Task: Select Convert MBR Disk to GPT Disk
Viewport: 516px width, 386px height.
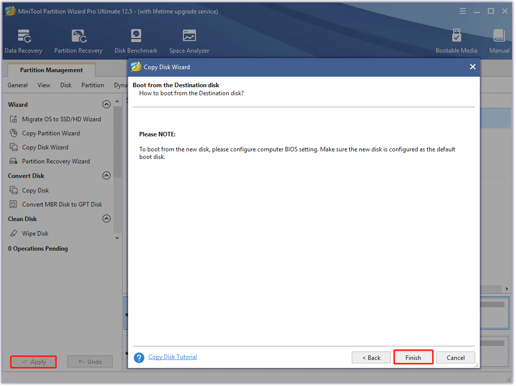Action: [x=62, y=205]
